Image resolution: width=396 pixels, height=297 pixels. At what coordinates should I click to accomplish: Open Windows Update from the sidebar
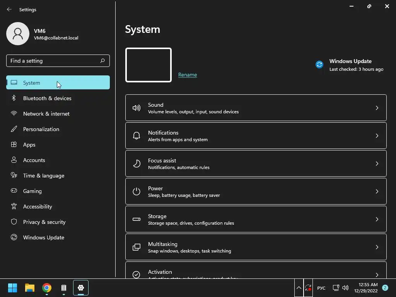click(58, 237)
